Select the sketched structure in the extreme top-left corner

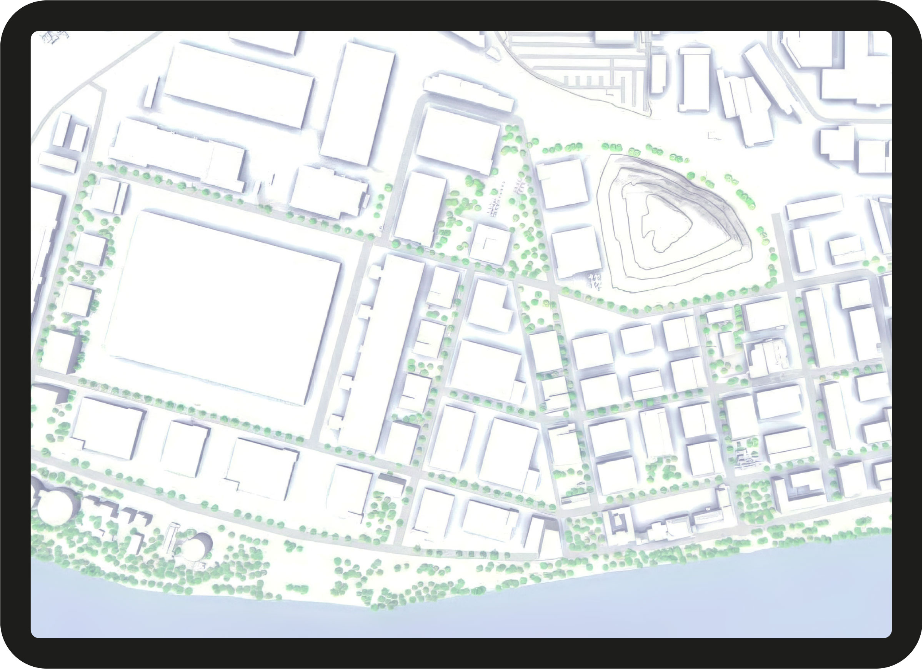(x=53, y=37)
